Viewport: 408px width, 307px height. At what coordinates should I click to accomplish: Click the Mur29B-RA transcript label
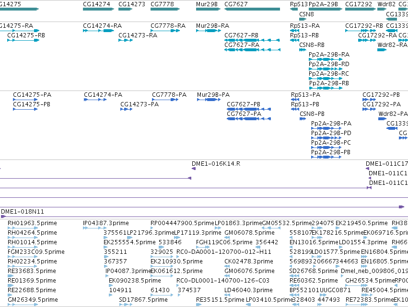pyautogui.click(x=212, y=26)
